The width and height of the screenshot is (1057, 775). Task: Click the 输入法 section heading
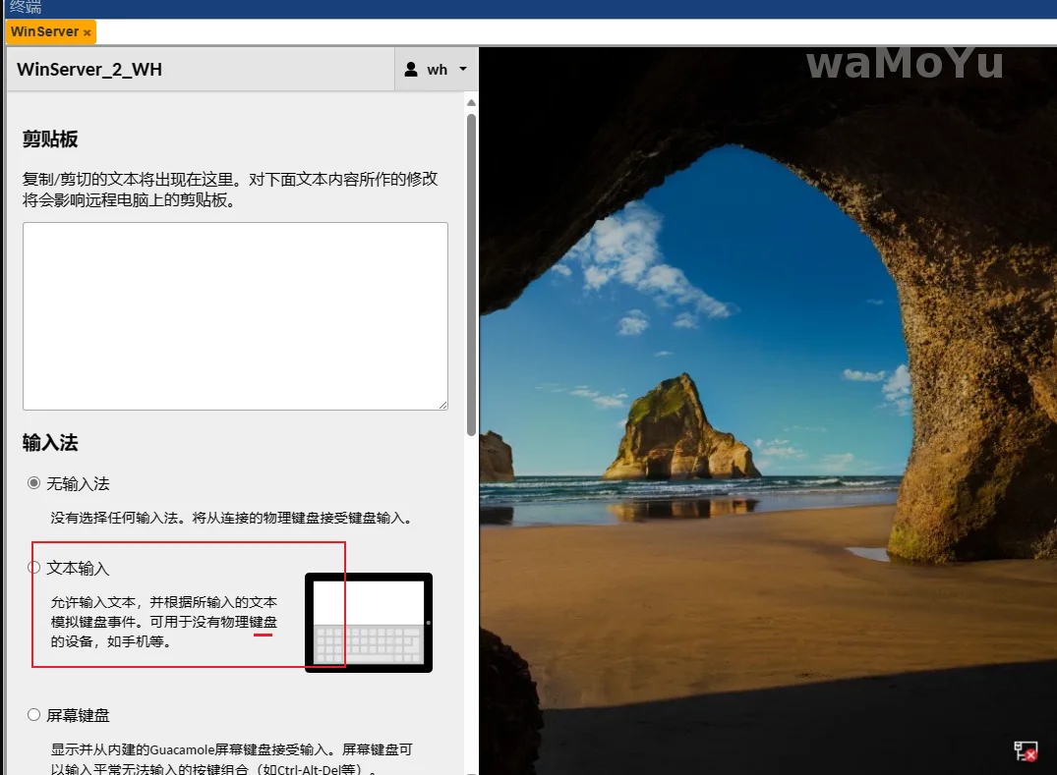point(50,443)
